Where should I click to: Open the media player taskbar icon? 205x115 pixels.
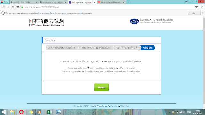click(x=40, y=112)
